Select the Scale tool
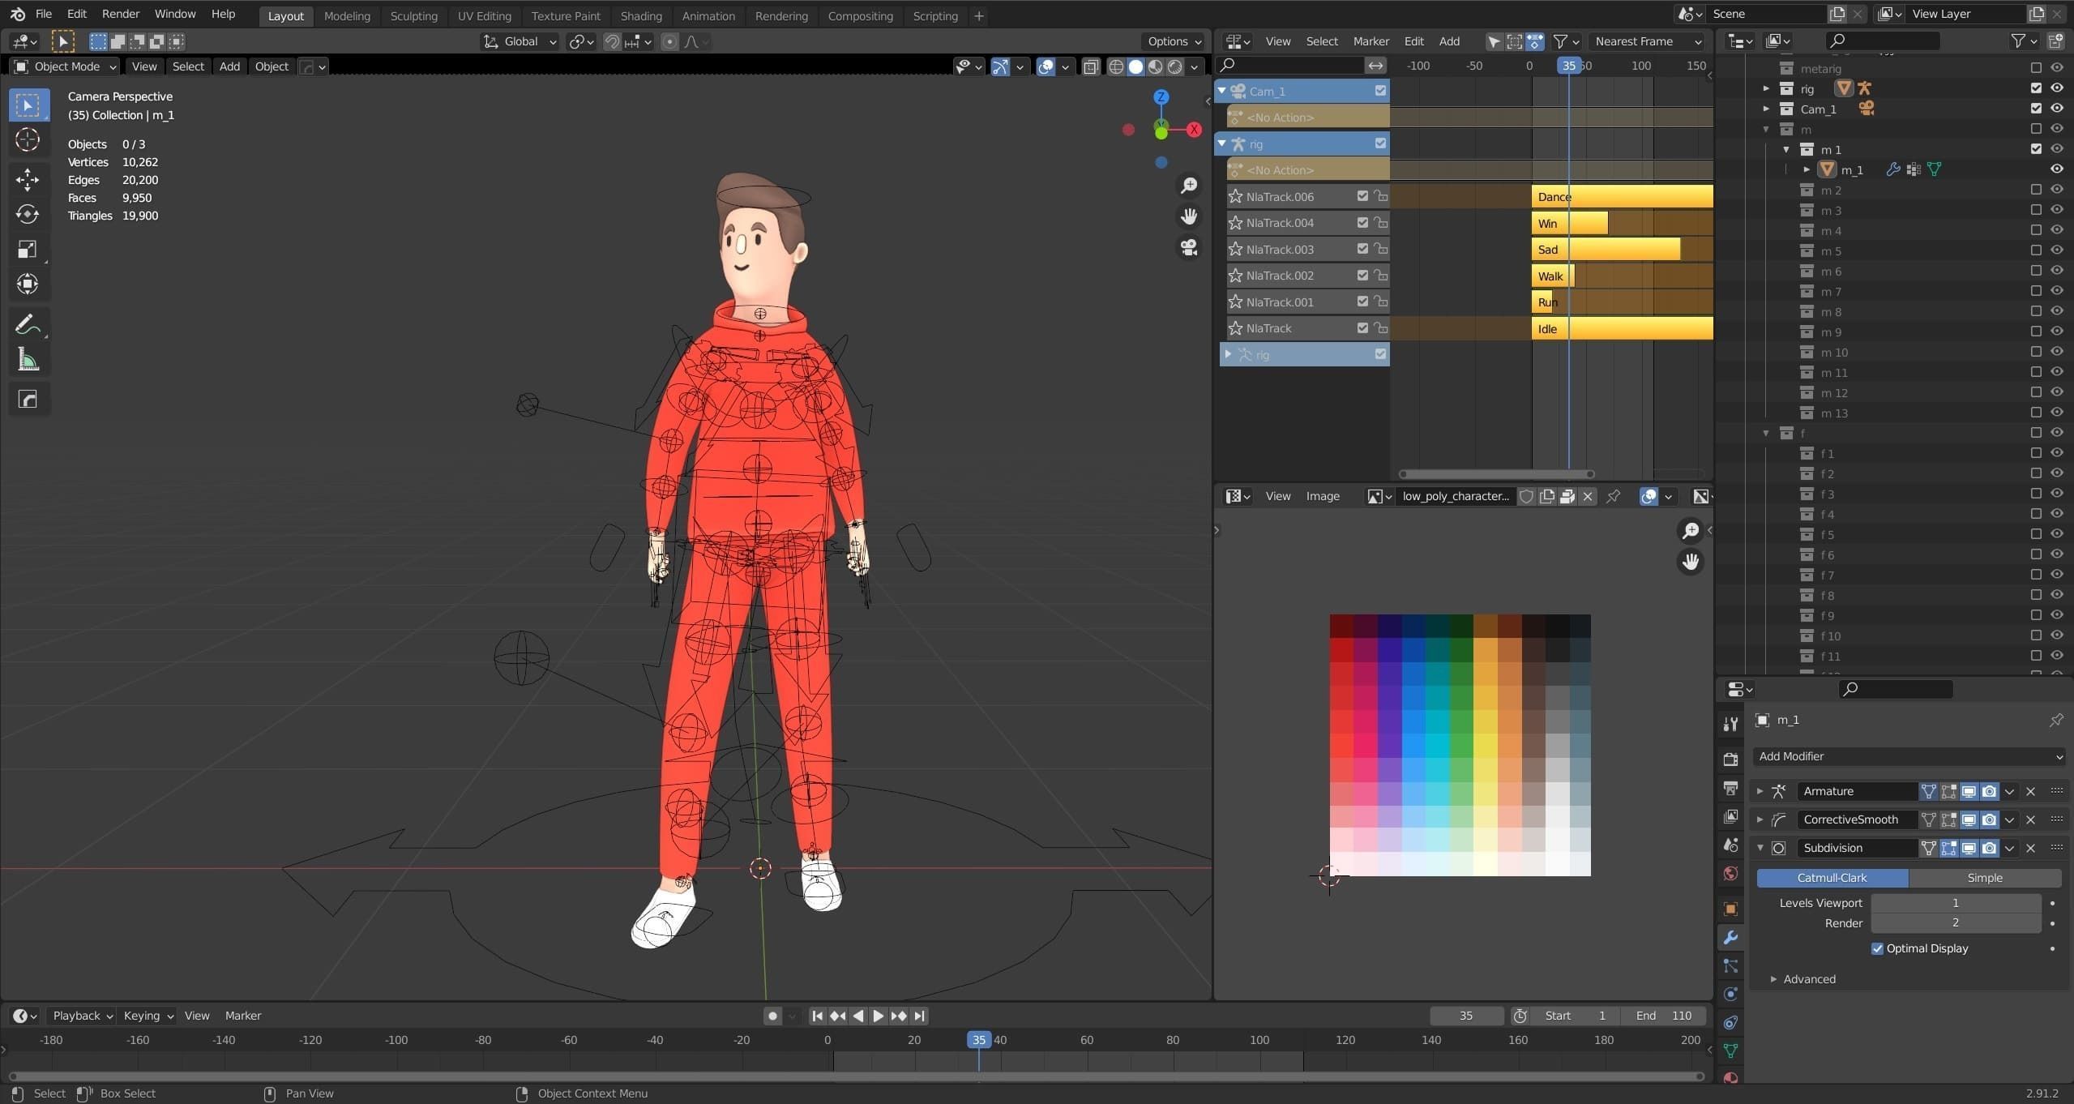 pyautogui.click(x=28, y=249)
